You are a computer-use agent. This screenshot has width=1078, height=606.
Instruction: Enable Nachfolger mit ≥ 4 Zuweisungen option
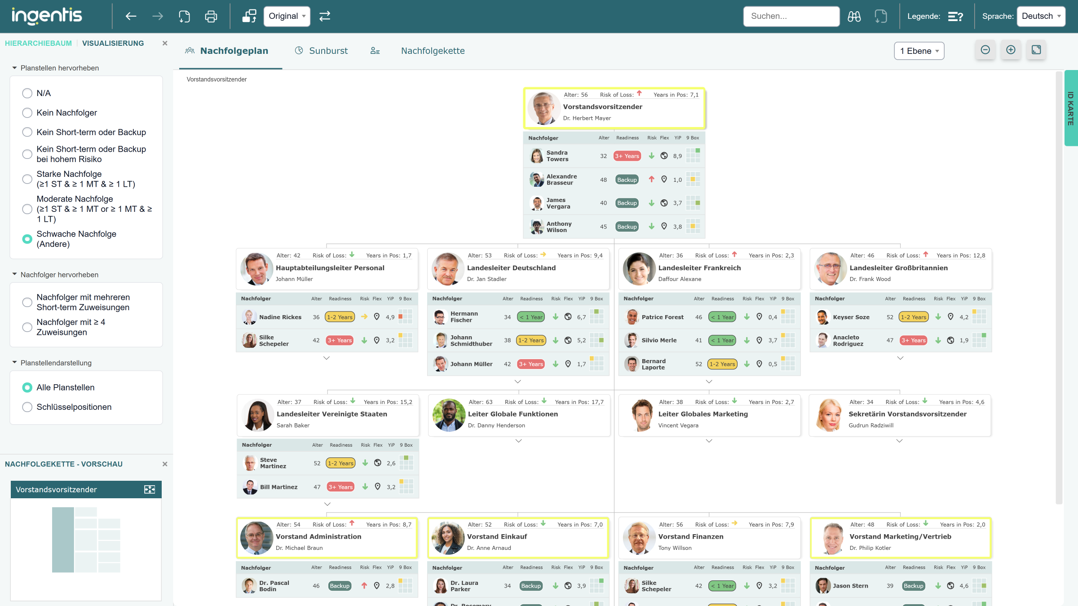[27, 327]
